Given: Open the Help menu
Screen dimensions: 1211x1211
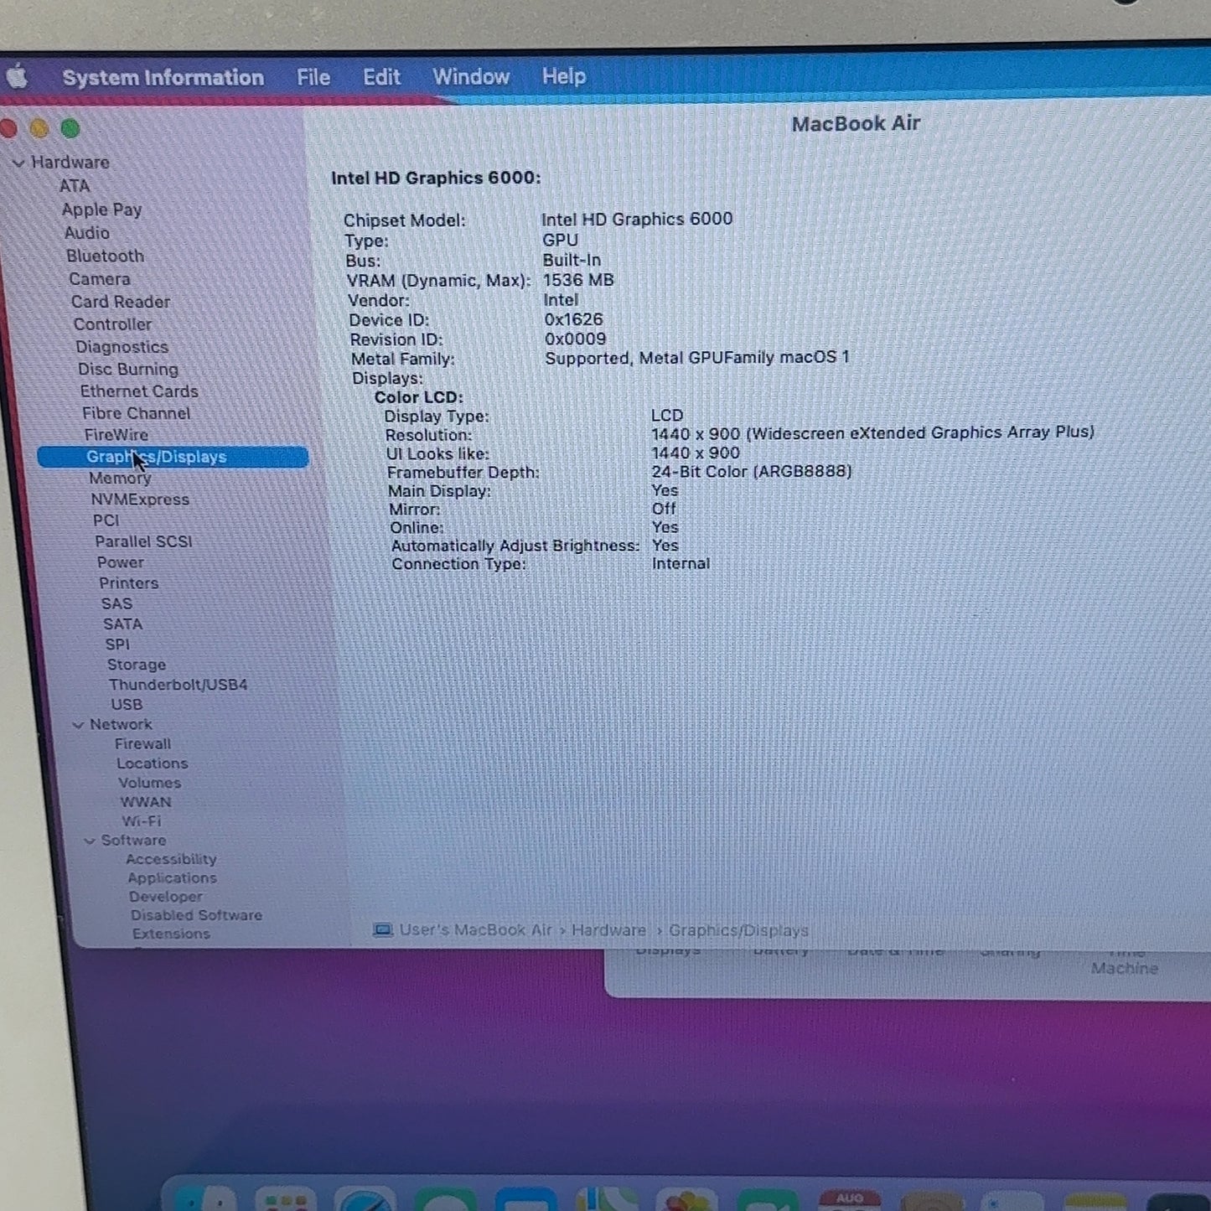Looking at the screenshot, I should point(564,76).
